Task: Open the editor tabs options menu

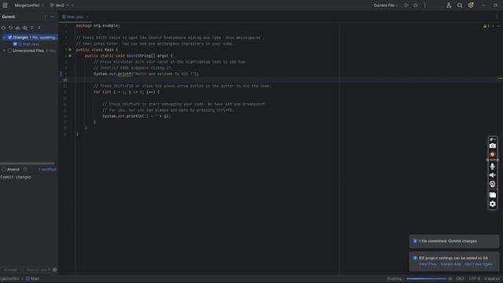Action: click(497, 17)
